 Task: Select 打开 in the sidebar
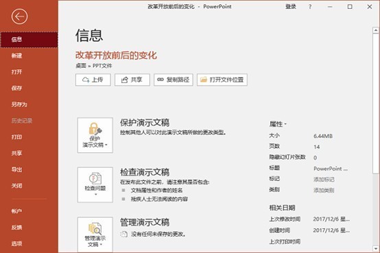(29, 72)
